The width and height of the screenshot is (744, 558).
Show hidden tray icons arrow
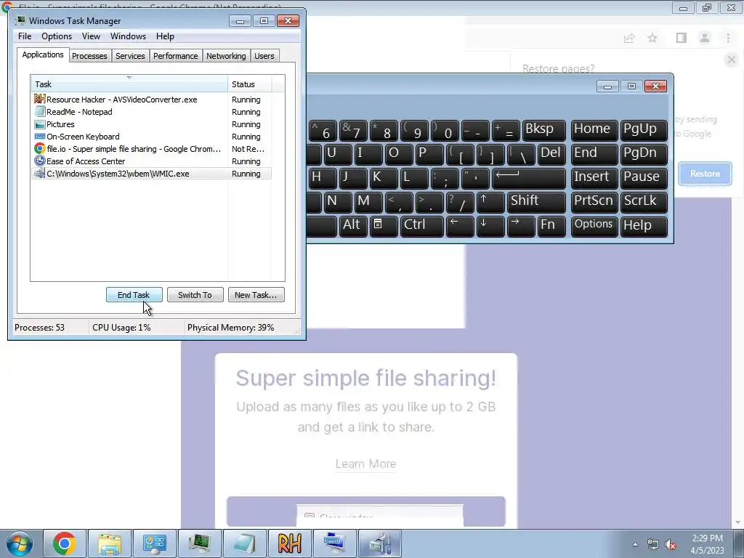pyautogui.click(x=635, y=545)
